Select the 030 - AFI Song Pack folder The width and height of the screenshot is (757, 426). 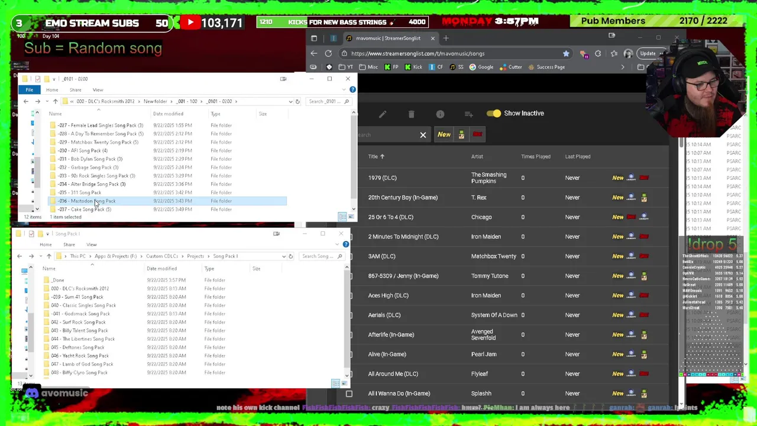[83, 150]
